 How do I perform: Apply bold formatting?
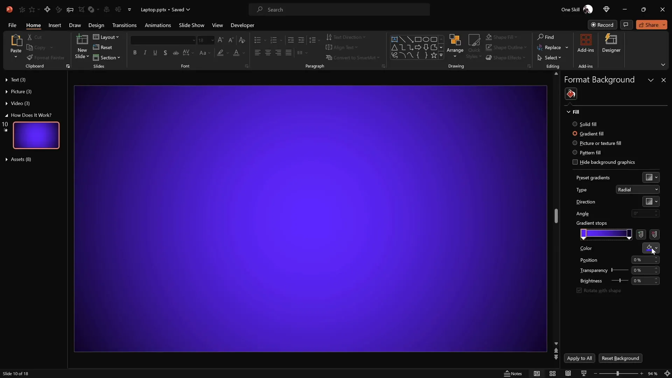point(135,52)
